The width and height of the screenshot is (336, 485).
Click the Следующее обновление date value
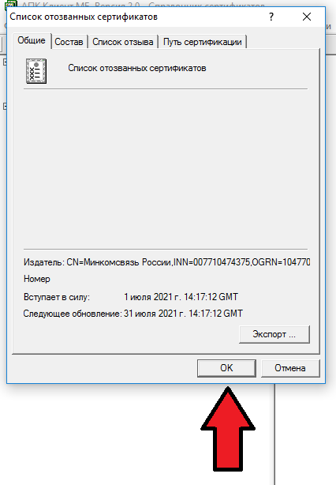tap(183, 314)
